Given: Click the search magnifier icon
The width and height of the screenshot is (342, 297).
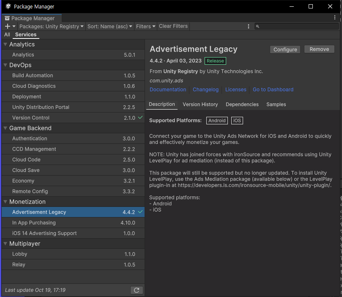Looking at the screenshot, I should click(x=257, y=26).
